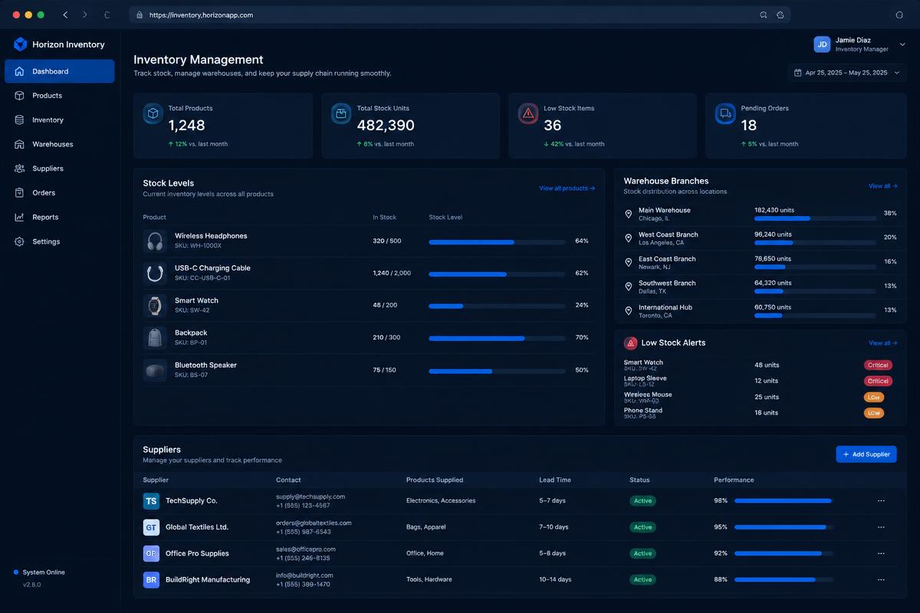Viewport: 920px width, 613px height.
Task: Click the TechSupply Co. performance bar
Action: (x=784, y=500)
